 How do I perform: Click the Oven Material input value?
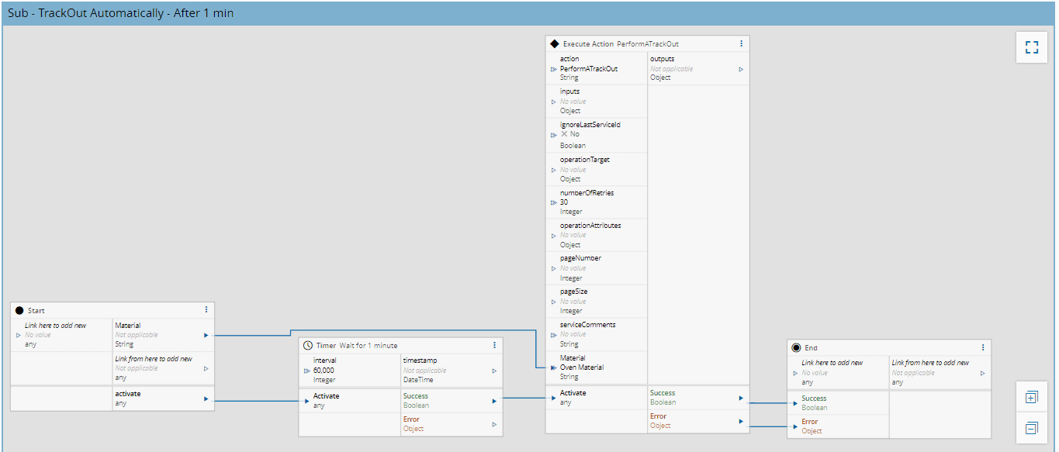click(x=581, y=367)
